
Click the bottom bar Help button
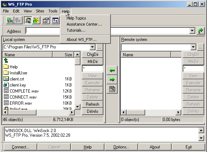click(x=88, y=147)
